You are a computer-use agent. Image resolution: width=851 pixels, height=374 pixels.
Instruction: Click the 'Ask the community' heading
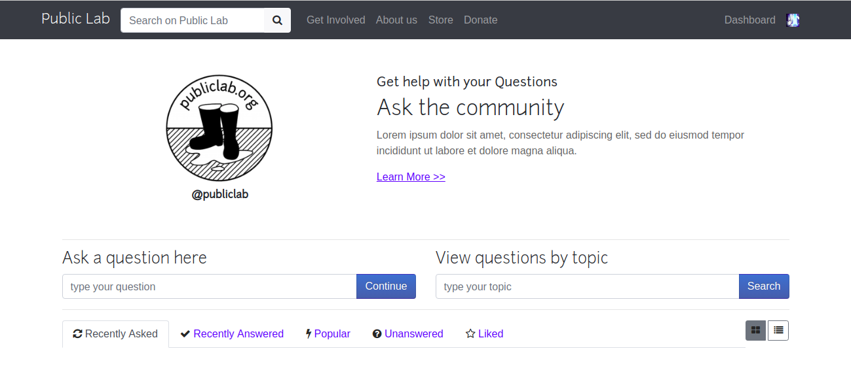(x=470, y=107)
